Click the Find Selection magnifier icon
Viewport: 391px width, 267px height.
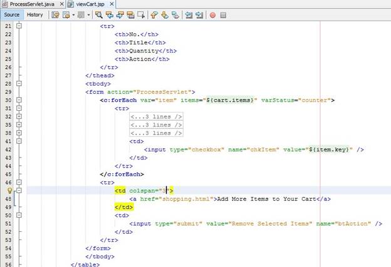[99, 15]
